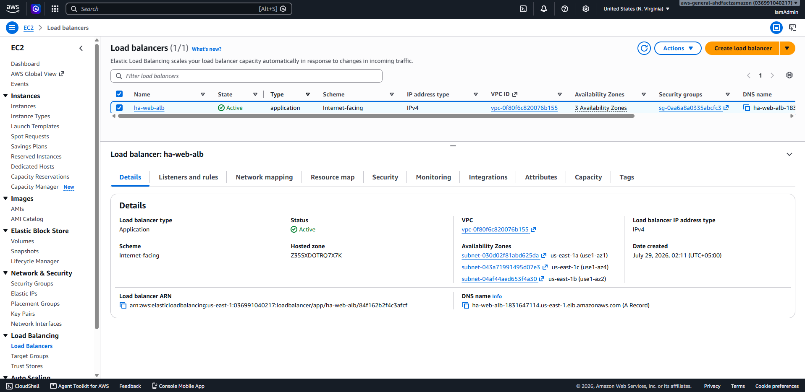Open the AWS Global View external link icon

pos(62,74)
